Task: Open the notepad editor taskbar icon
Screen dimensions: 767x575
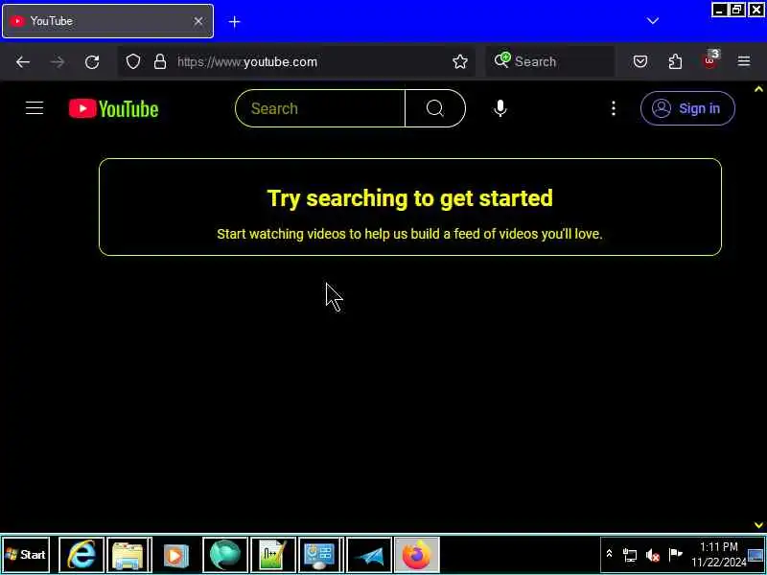Action: [x=272, y=555]
